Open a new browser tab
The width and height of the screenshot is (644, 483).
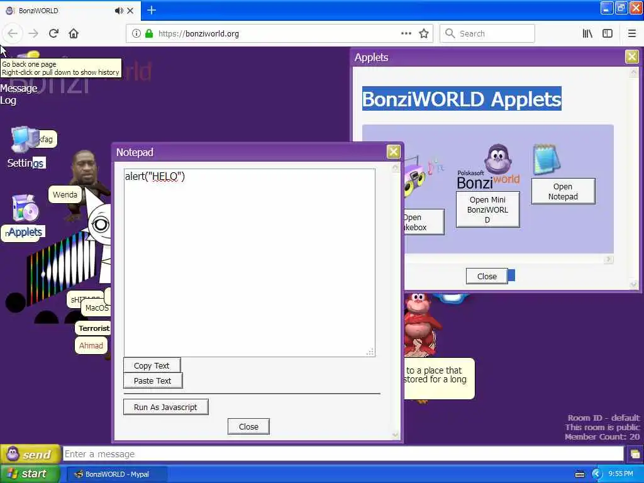pos(152,10)
